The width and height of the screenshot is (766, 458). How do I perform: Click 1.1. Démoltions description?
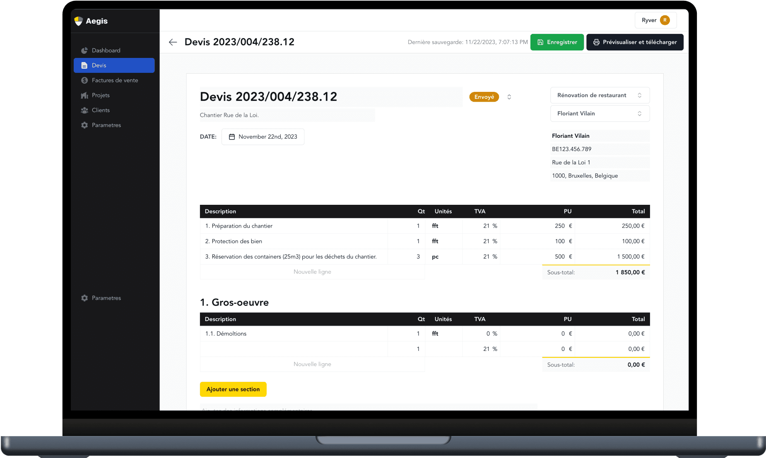pos(294,333)
